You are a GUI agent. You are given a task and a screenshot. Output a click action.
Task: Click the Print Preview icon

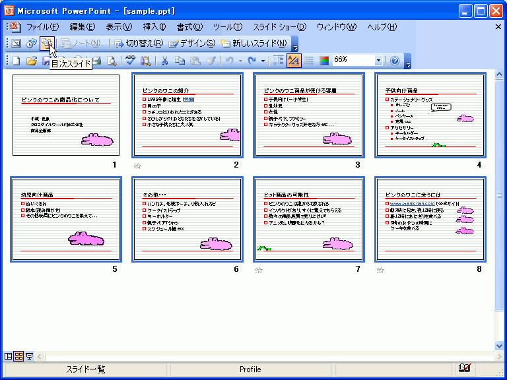pos(112,61)
